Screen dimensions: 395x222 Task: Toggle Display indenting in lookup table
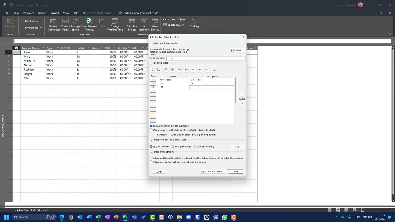[x=151, y=126]
